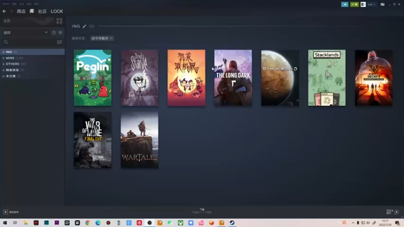The image size is (404, 227).
Task: Expand the fourth collection in sidebar
Action: 4,70
